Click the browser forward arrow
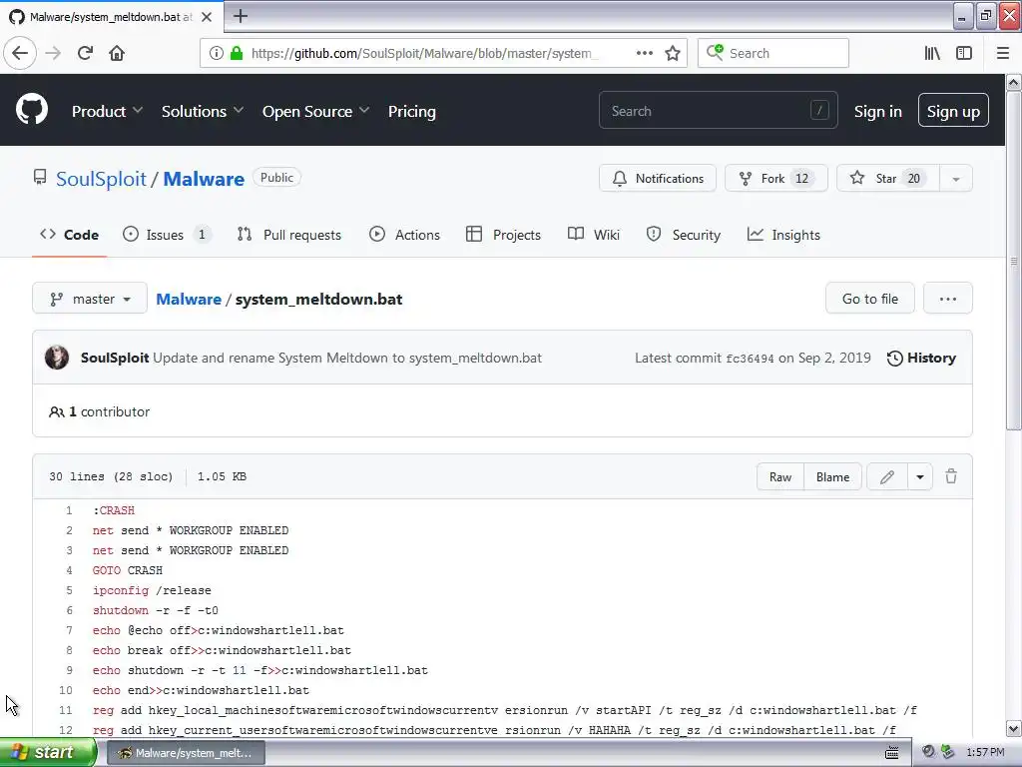Screen dimensions: 1022x767 [53, 53]
